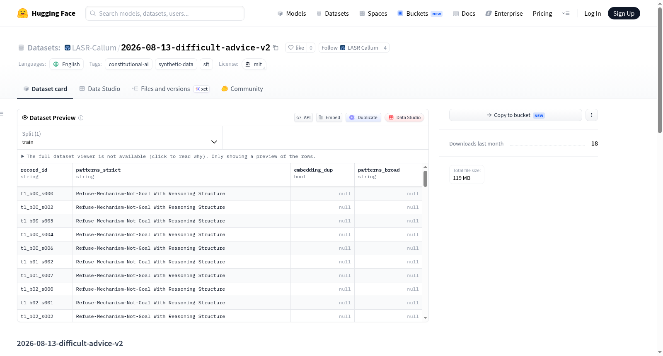Open Docs in top navigation
The height and width of the screenshot is (356, 663).
click(464, 13)
